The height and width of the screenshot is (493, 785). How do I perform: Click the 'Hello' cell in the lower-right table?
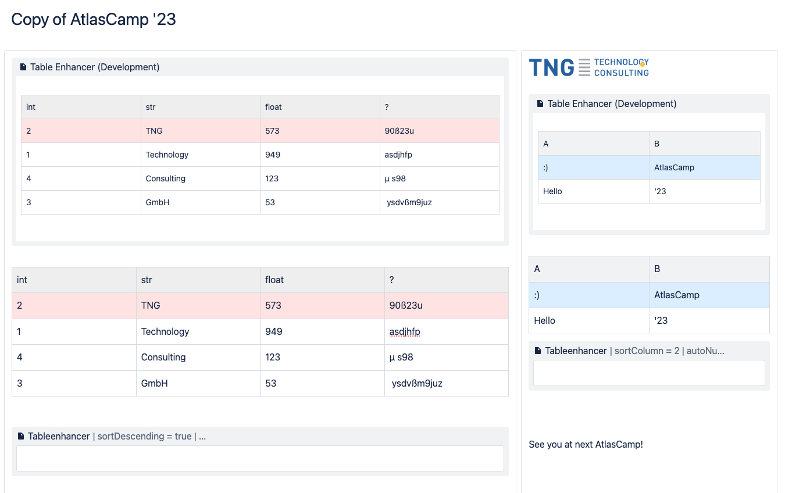pos(544,321)
